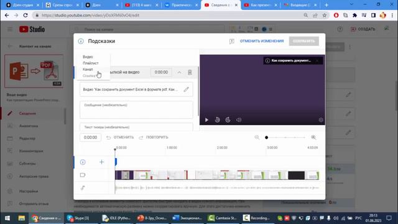
Task: Click the Сообщение (необязательно) text field
Action: click(x=136, y=110)
